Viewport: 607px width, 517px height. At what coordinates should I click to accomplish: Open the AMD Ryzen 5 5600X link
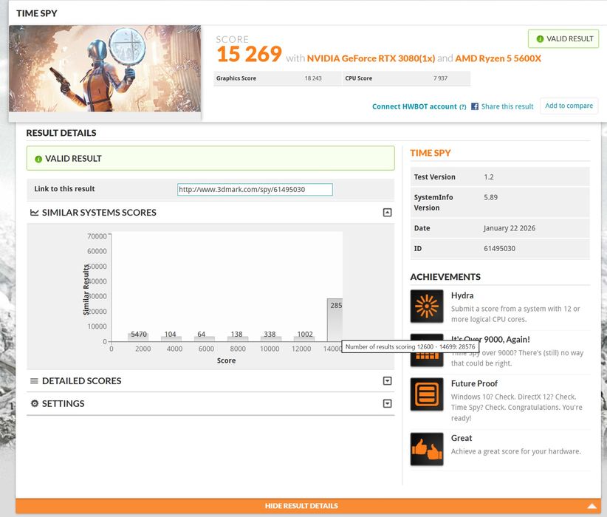click(x=498, y=58)
